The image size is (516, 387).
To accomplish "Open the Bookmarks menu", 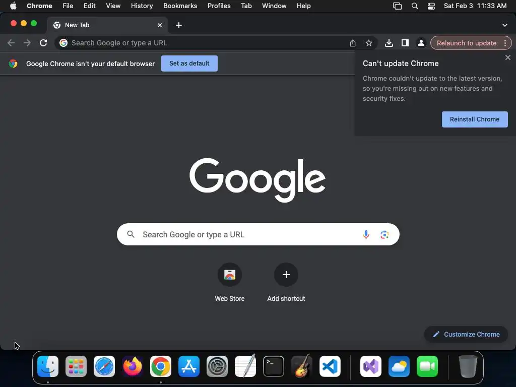I will (180, 6).
